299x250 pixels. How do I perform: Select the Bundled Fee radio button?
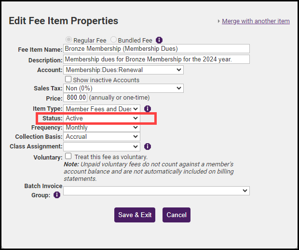click(x=114, y=40)
